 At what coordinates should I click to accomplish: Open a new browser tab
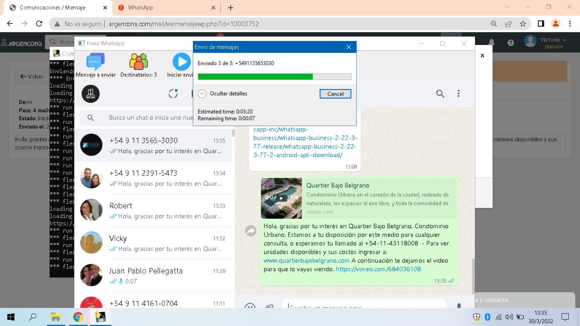pyautogui.click(x=231, y=8)
